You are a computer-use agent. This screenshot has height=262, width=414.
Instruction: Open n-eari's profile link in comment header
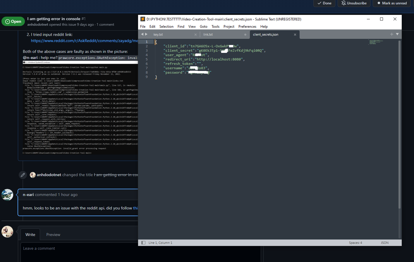28,195
